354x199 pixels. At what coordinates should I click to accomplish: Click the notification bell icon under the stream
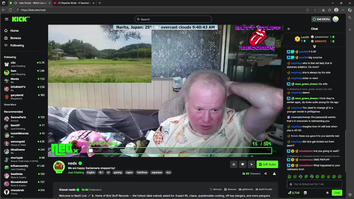[234, 164]
